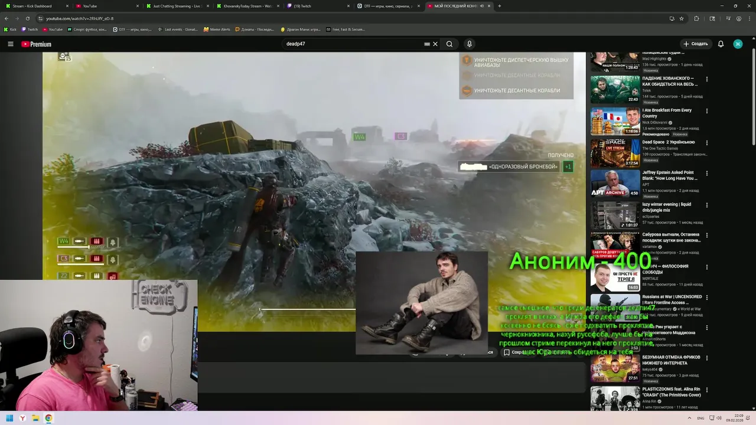Viewport: 756px width, 425px height.
Task: Open the on-screen keyboard icon in search
Action: pos(427,44)
